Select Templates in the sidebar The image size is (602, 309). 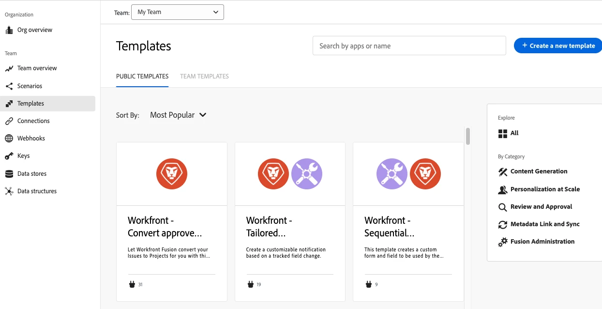(x=48, y=104)
